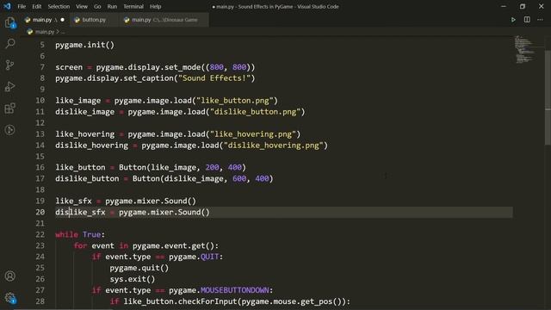The width and height of the screenshot is (551, 310).
Task: Open the Go menu
Action: click(97, 6)
